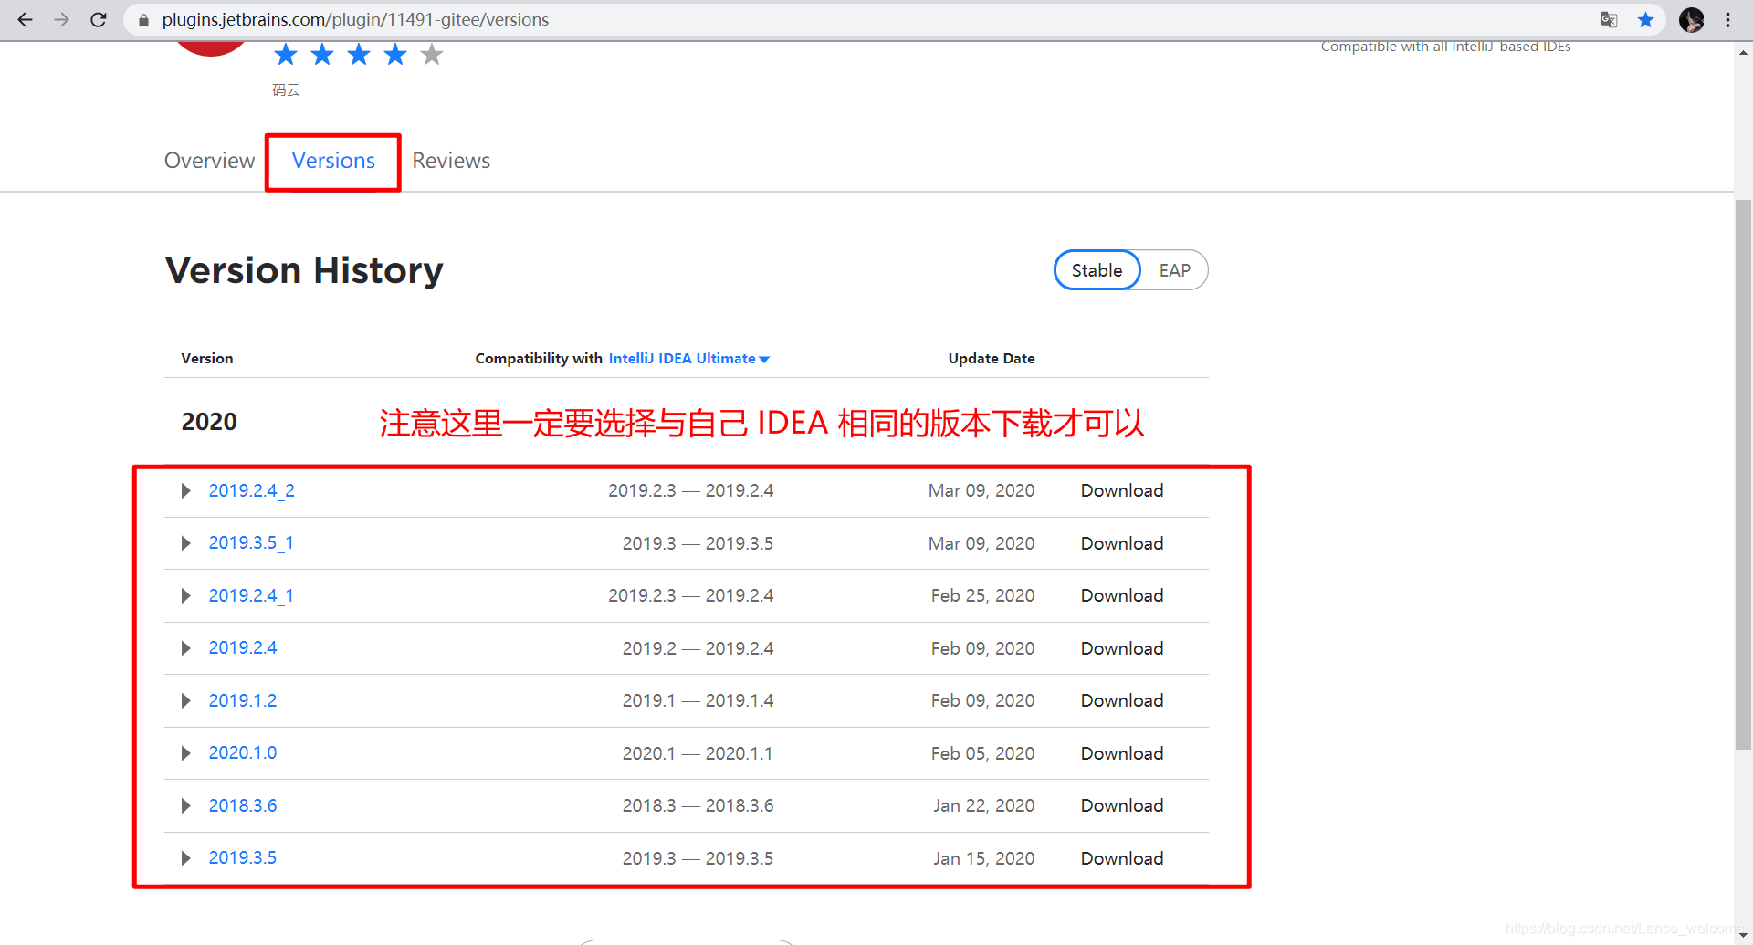
Task: Click the '2019.1 — 2019.1.4' compatibility range
Action: [698, 701]
